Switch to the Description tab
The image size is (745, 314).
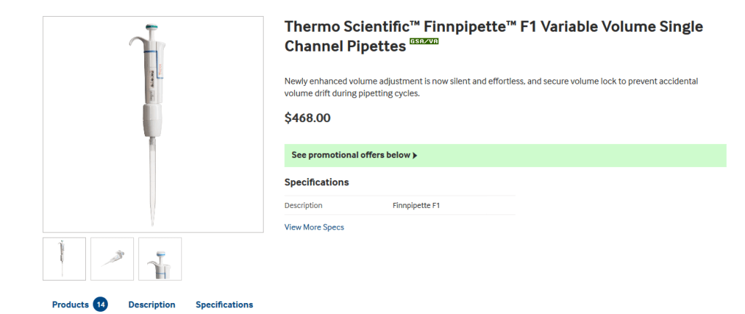click(151, 305)
